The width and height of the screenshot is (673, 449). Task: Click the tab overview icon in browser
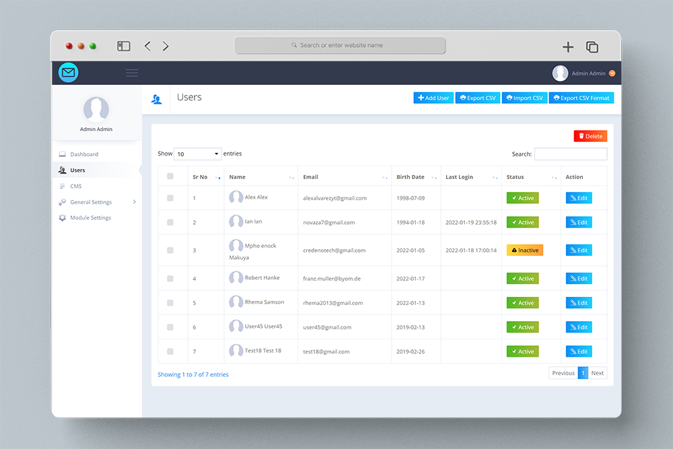[592, 46]
